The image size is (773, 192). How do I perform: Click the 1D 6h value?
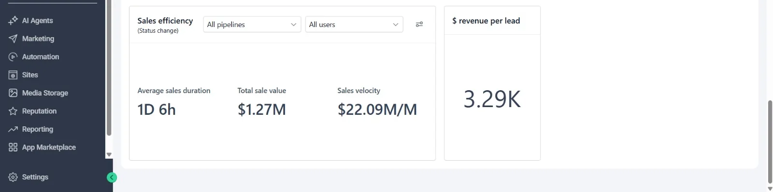click(157, 110)
